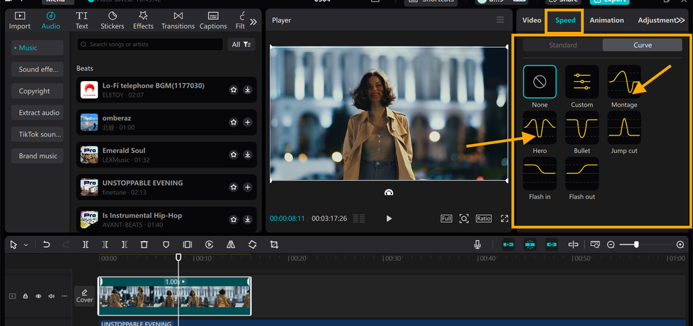The image size is (693, 326).
Task: Open the All filter dropdown for music
Action: 242,45
